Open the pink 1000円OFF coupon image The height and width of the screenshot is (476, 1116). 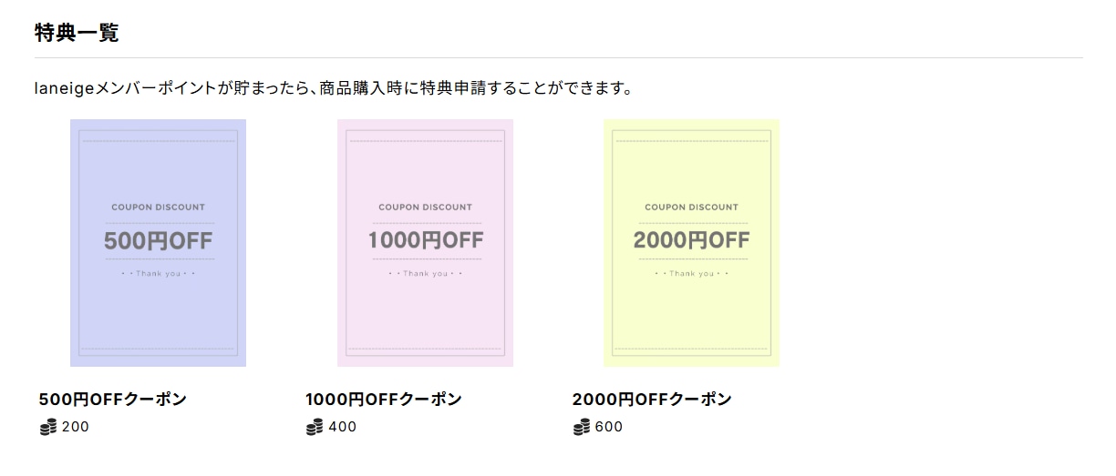tap(425, 243)
